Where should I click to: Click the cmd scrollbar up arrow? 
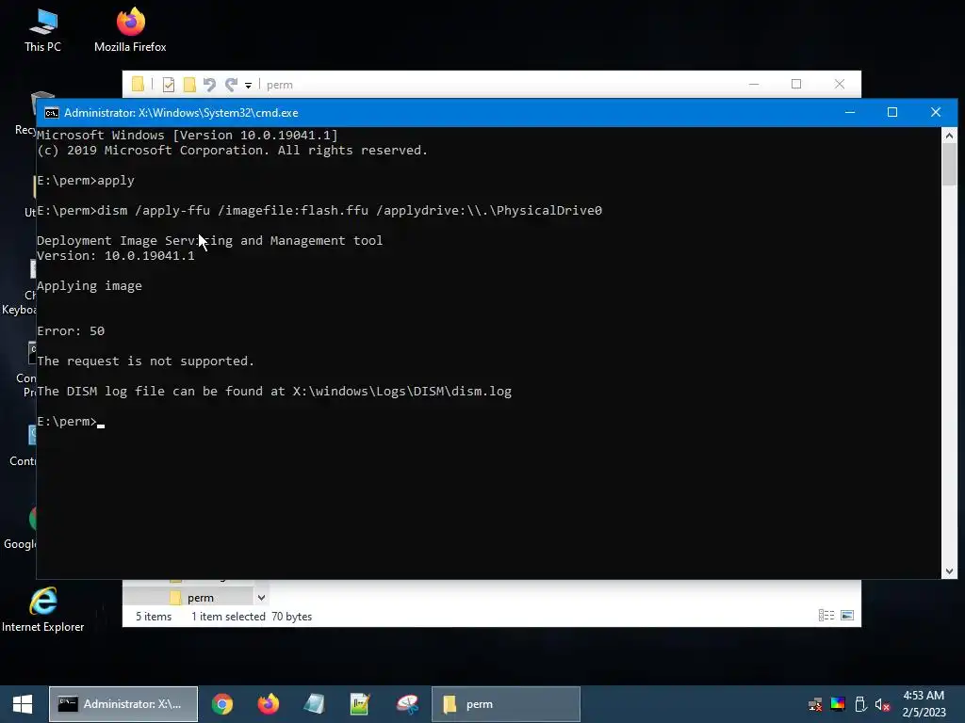coord(949,136)
